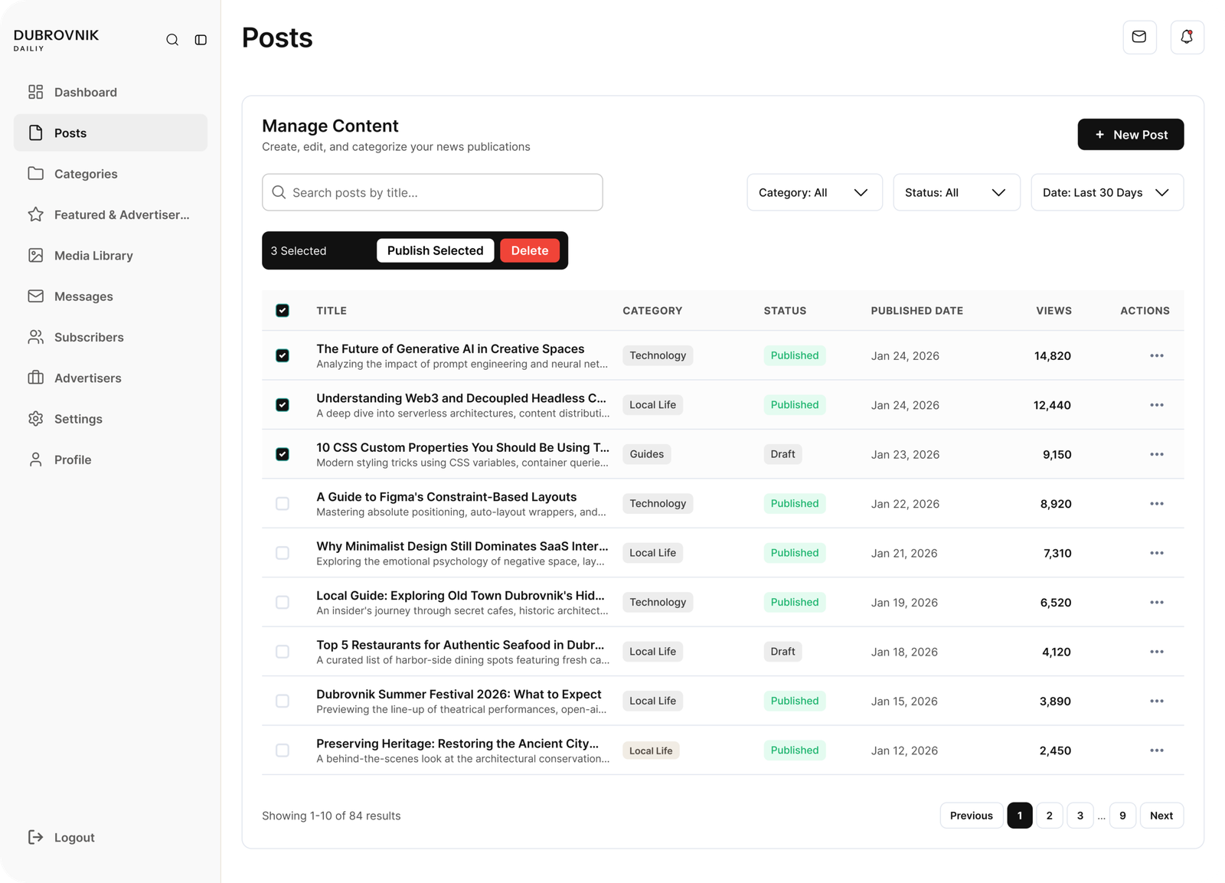This screenshot has height=883, width=1225.
Task: Click the Profile person icon
Action: tap(36, 459)
